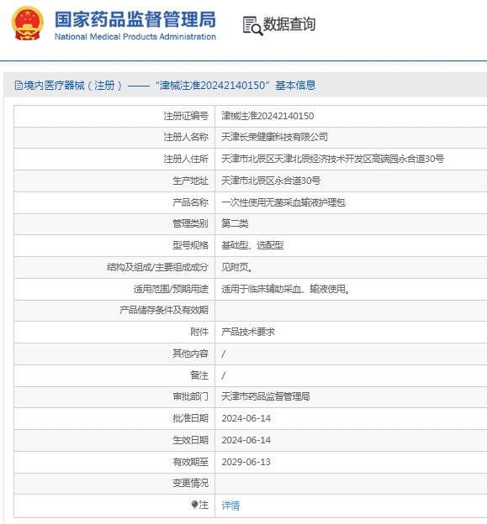Click the slash value beside 其他内容

223,354
